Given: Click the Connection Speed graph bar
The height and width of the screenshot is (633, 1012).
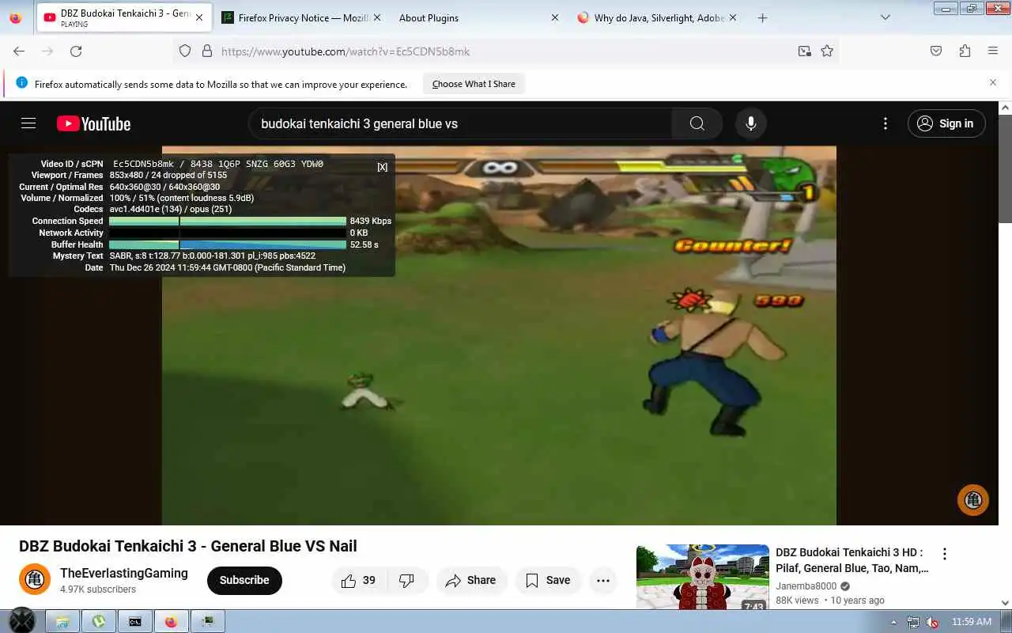Looking at the screenshot, I should coord(228,222).
